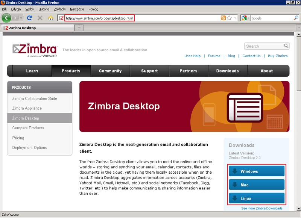Open the Support navigation item

point(149,71)
